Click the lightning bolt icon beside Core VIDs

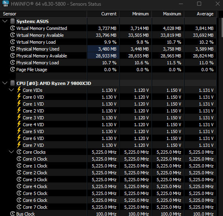coord(19,90)
